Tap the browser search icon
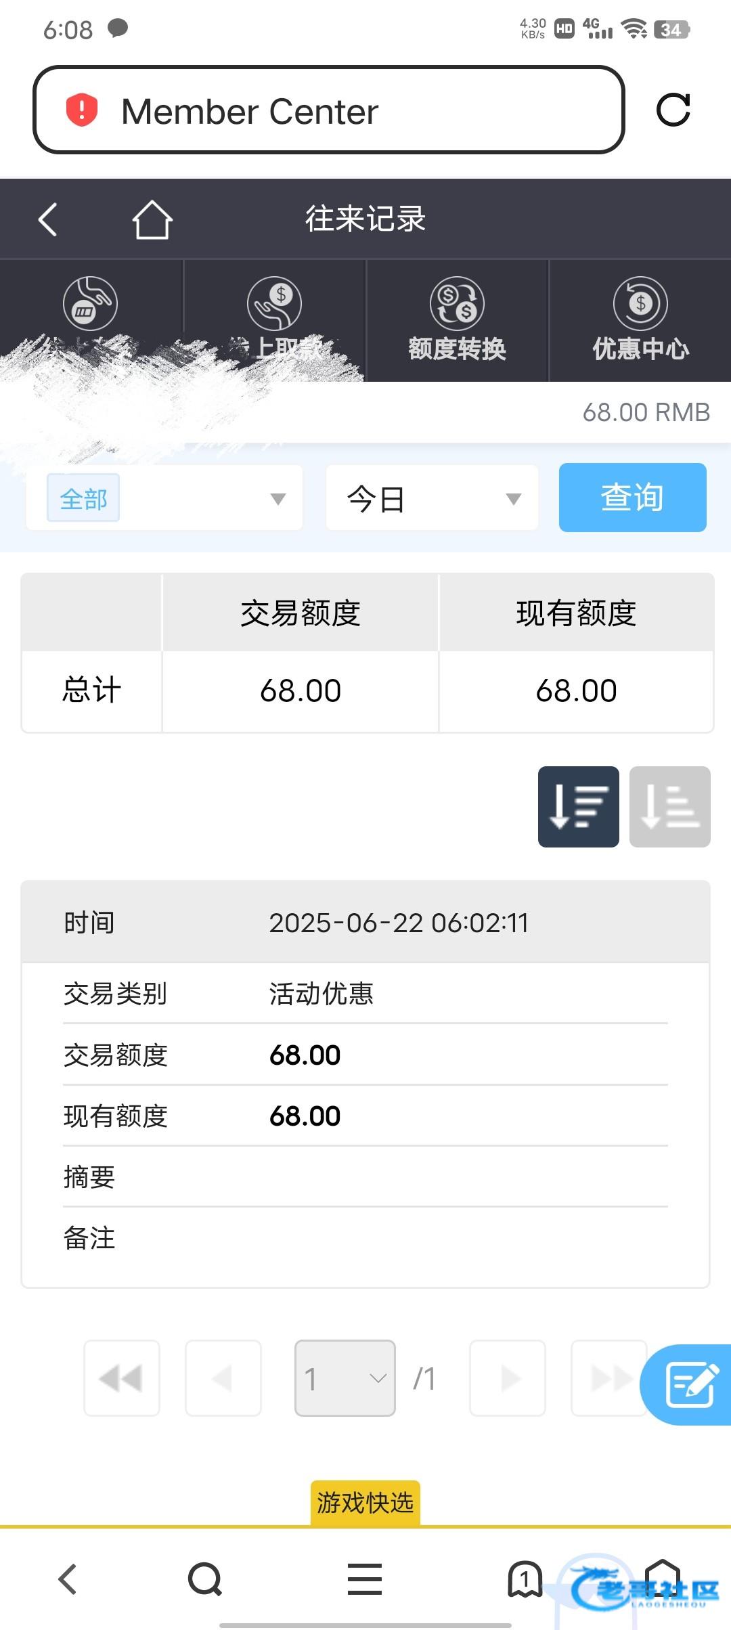The width and height of the screenshot is (731, 1630). point(204,1579)
